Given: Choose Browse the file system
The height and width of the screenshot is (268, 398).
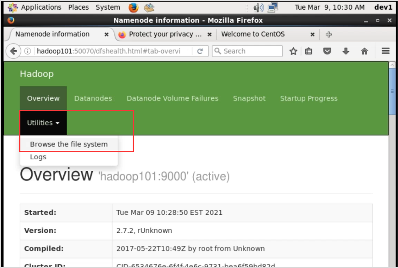Looking at the screenshot, I should pos(69,144).
